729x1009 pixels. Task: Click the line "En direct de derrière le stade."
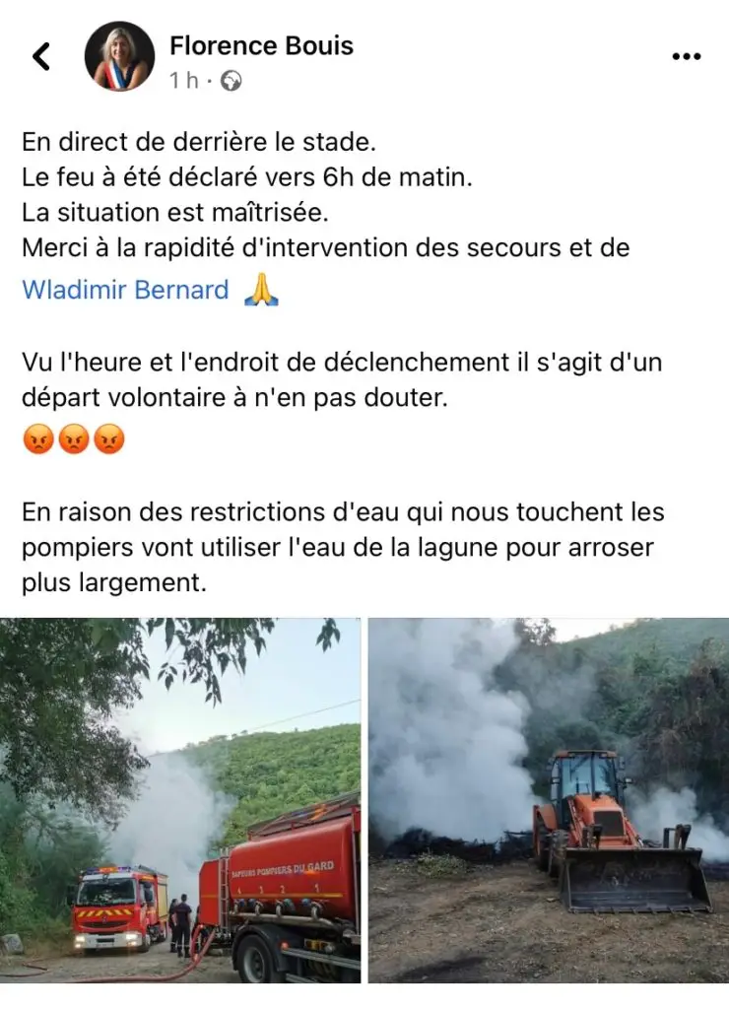click(199, 142)
